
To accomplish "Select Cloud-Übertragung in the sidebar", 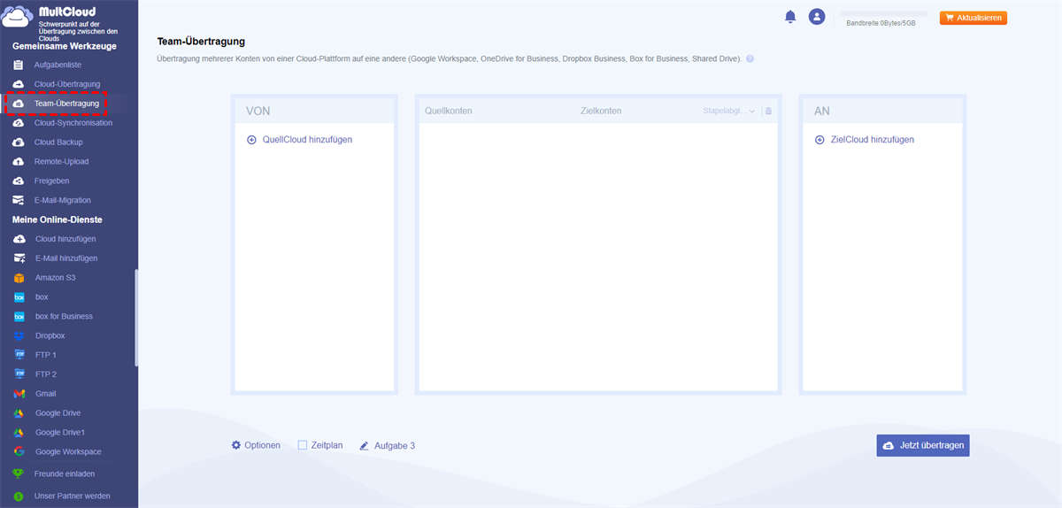I will pyautogui.click(x=69, y=84).
